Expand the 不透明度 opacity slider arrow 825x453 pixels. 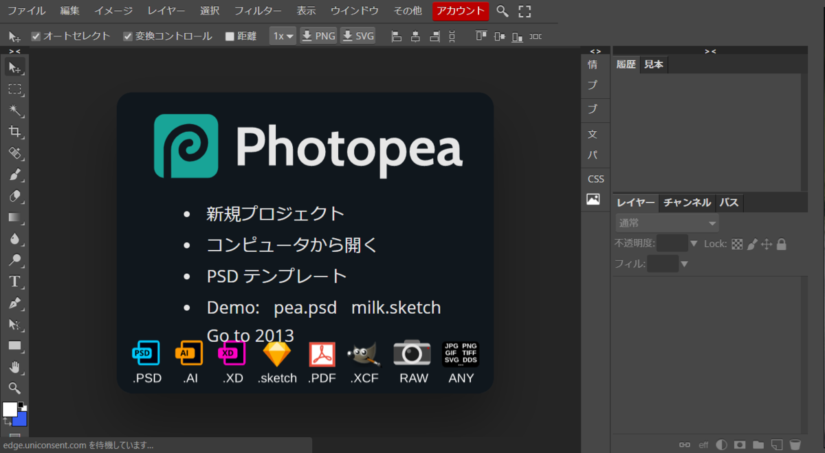[x=693, y=244]
